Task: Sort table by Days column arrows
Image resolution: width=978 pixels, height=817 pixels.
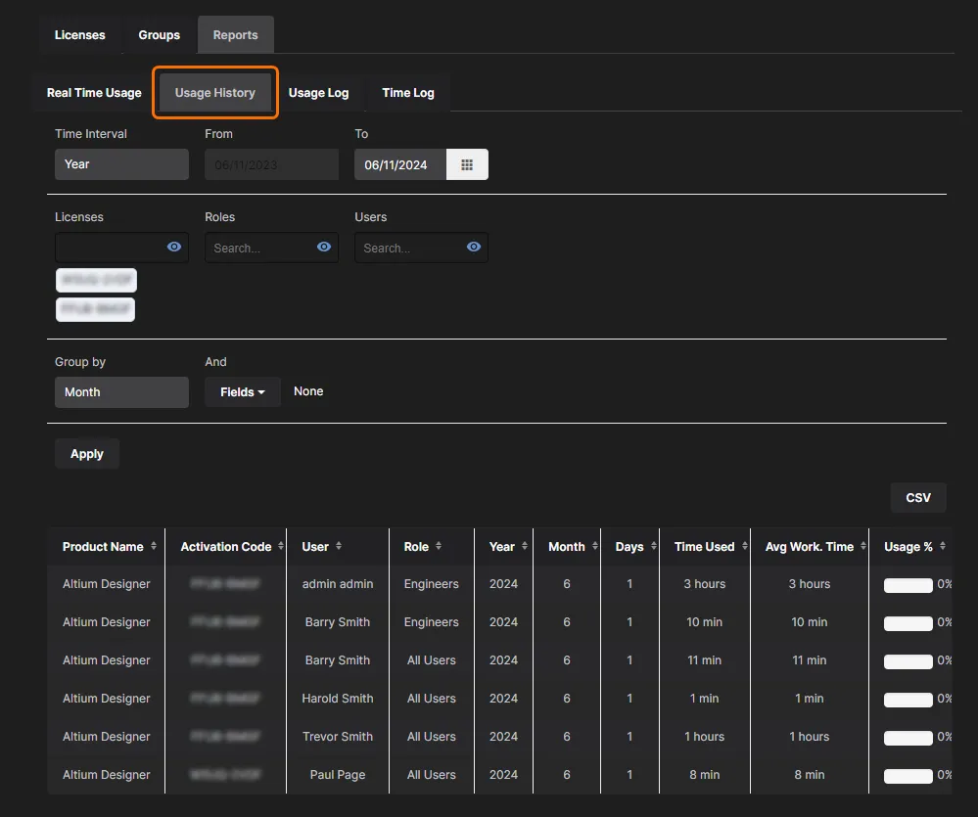Action: [x=654, y=546]
